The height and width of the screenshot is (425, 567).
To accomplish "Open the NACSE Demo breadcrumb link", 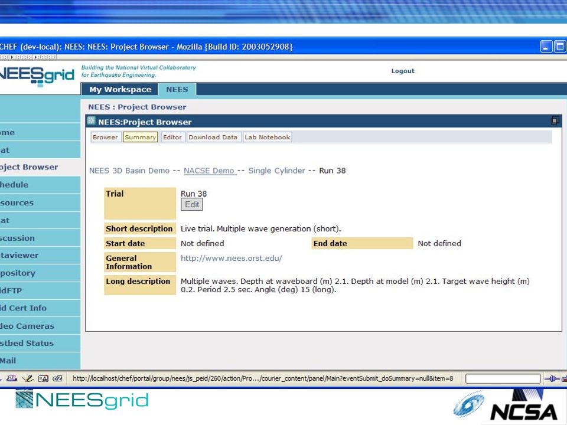I will point(209,171).
